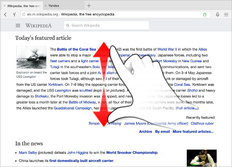232x167 pixels.
Task: Click the green lock security icon
Action: coord(205,14)
